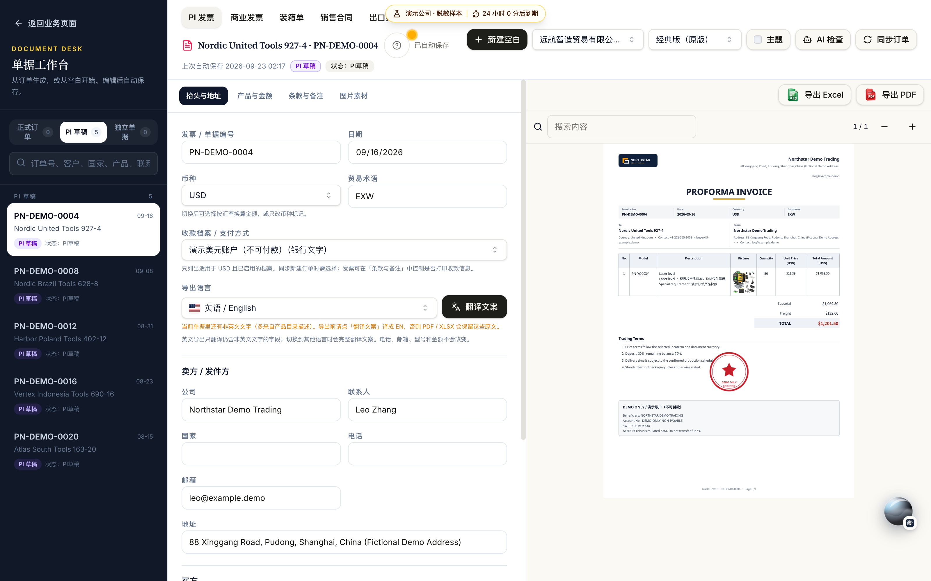Click the 日期 date field
The image size is (931, 581).
pos(427,152)
